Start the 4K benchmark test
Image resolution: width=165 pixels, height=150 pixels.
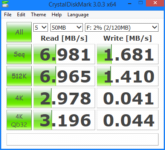[19, 98]
